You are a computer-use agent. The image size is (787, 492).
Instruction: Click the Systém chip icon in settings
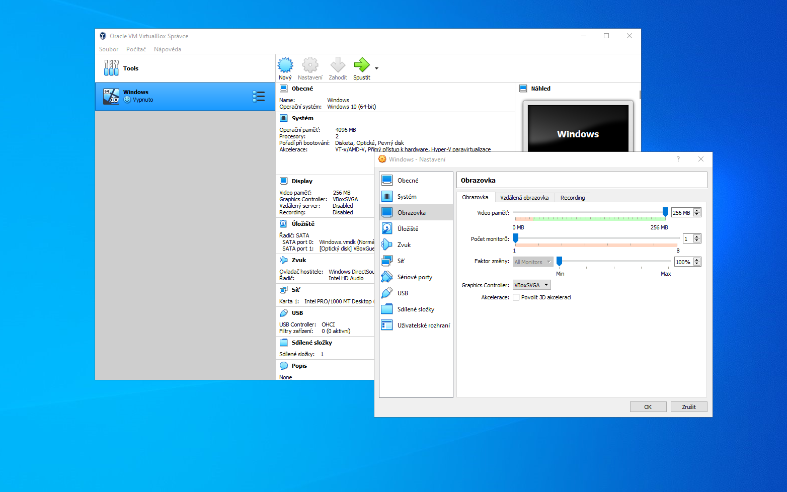tap(387, 196)
